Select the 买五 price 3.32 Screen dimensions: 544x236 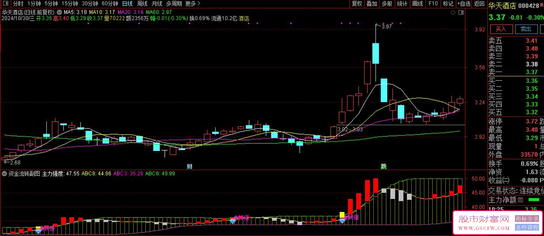[531, 112]
